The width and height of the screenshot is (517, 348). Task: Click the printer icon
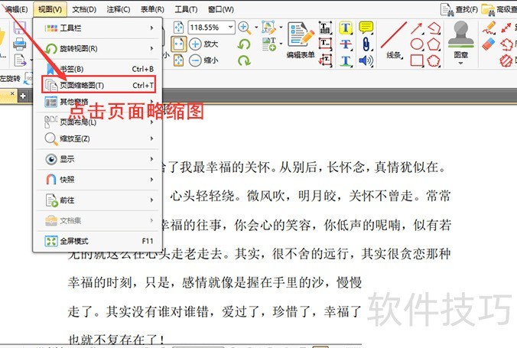click(19, 44)
